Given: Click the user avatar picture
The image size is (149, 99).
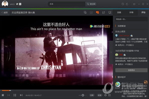Looking at the screenshot, I should (5, 4).
